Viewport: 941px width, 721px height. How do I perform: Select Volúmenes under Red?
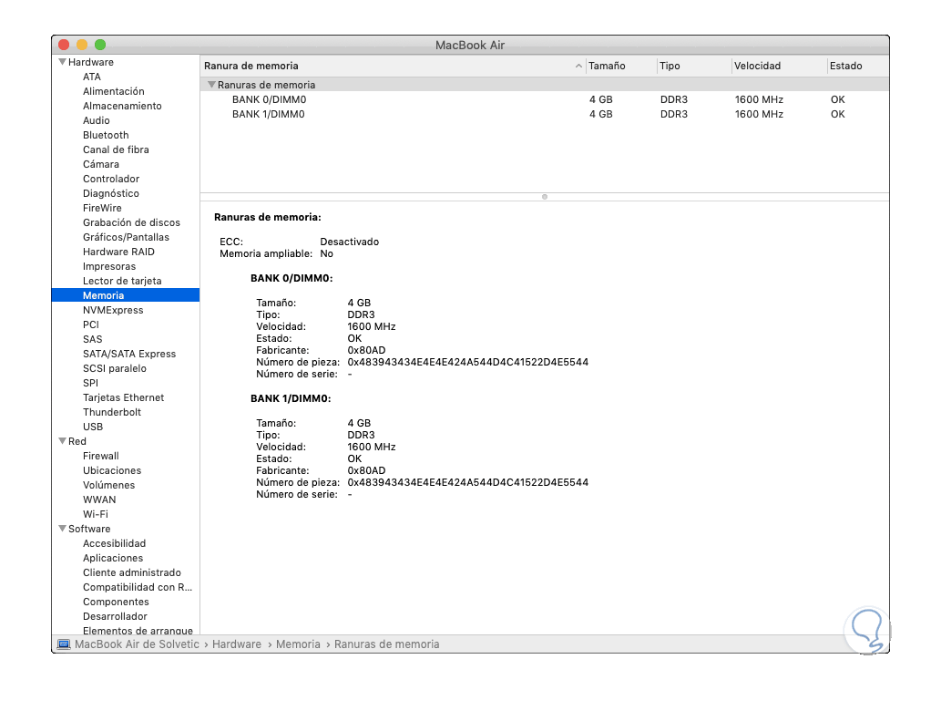point(108,485)
